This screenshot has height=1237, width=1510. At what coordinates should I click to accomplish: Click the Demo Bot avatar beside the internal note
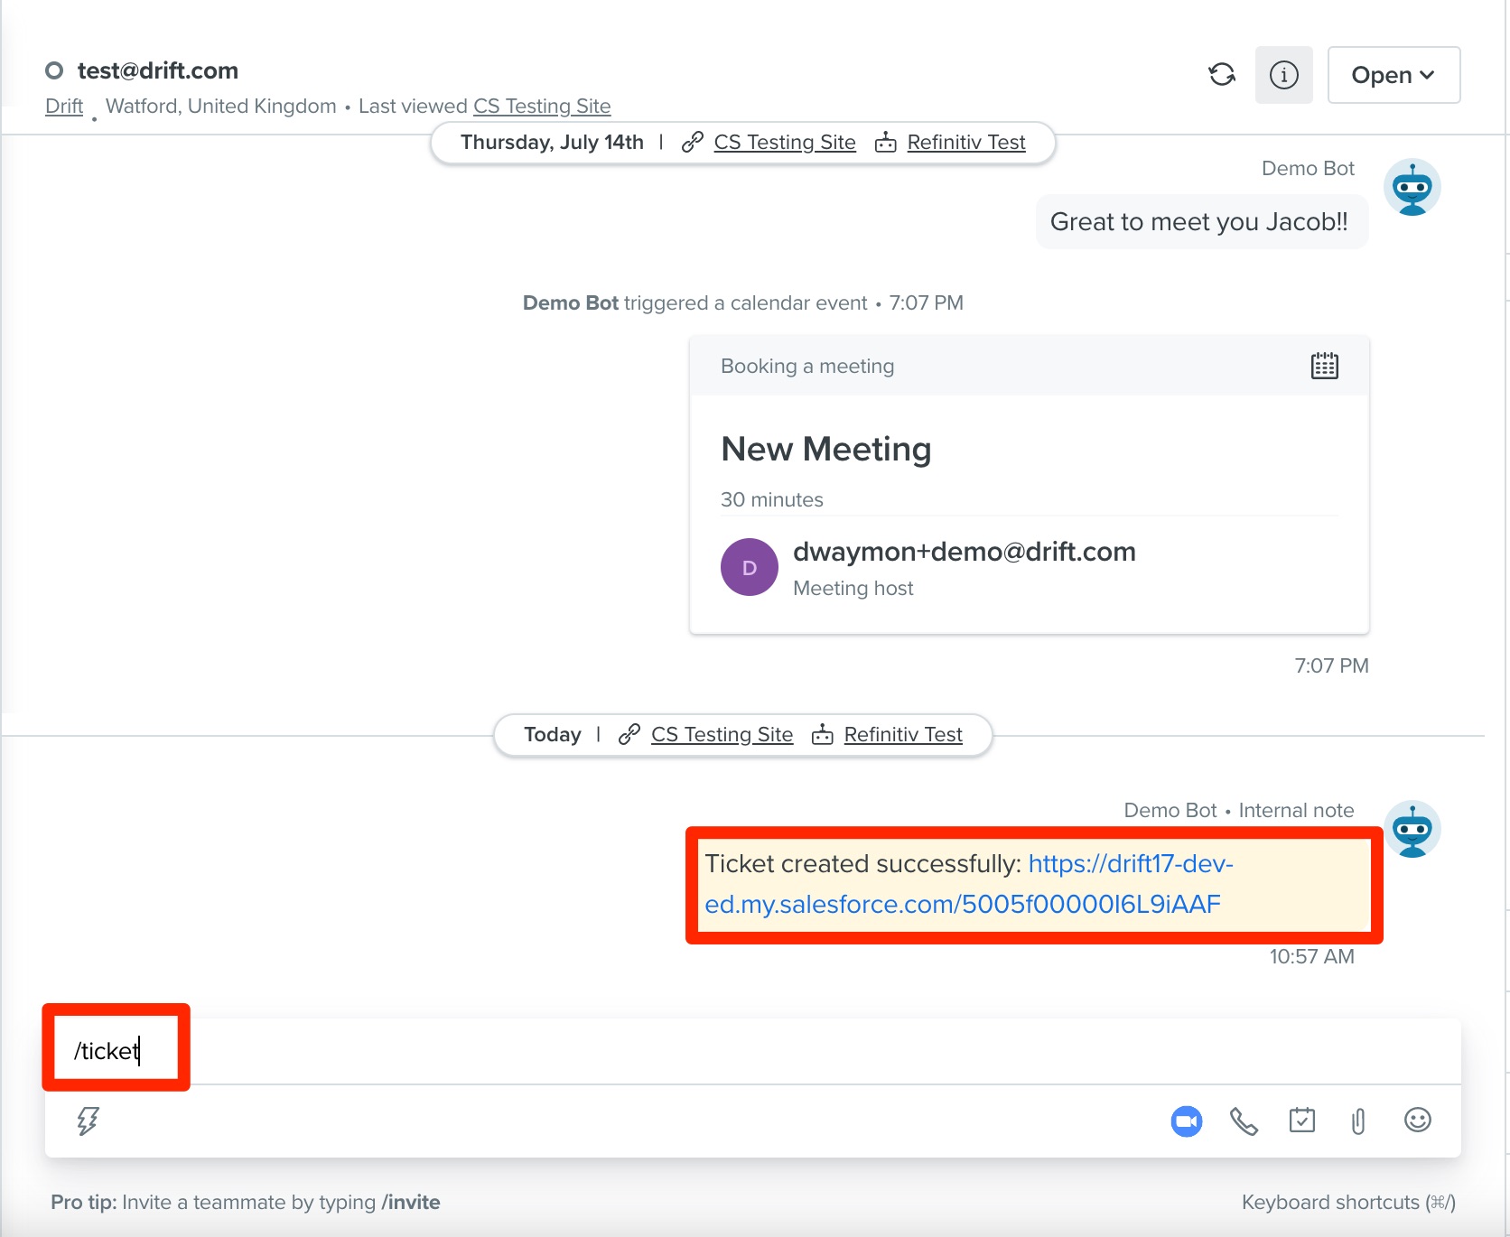tap(1412, 829)
